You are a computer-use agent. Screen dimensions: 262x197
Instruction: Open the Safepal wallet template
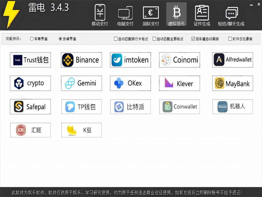pyautogui.click(x=30, y=107)
